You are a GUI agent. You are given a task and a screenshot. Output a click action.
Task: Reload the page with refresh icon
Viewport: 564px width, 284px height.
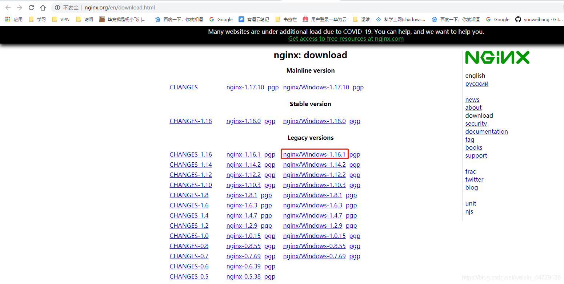pos(31,8)
